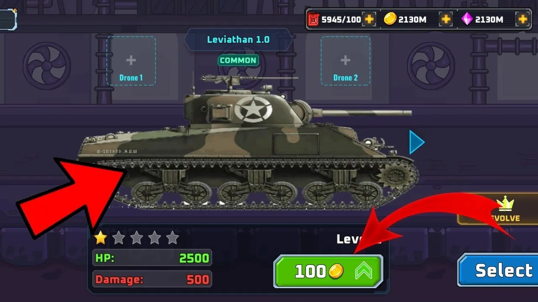Tap the third grey star rating
This screenshot has height=302, width=538.
pyautogui.click(x=137, y=238)
